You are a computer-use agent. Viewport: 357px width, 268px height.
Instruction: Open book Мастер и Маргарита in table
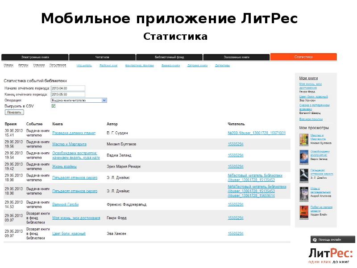[x=69, y=144]
